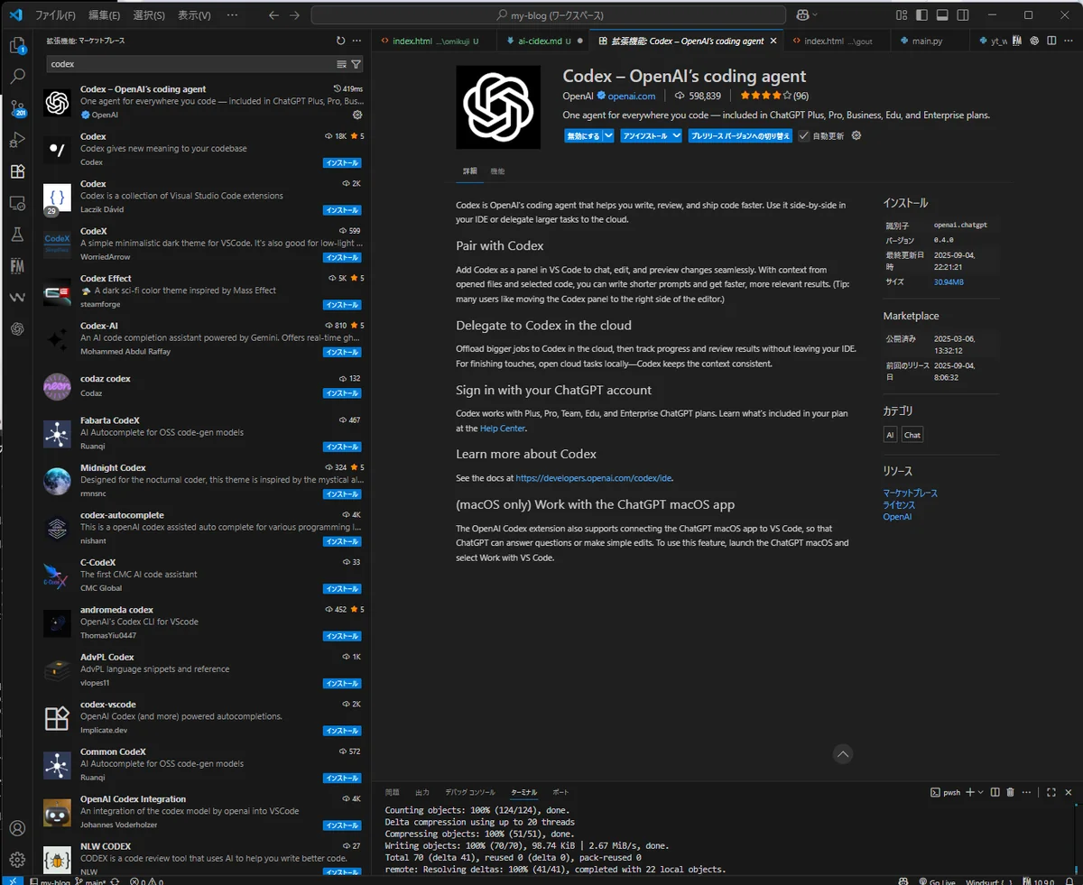Click the codex extension search field
Viewport: 1083px width, 885px height.
point(190,64)
